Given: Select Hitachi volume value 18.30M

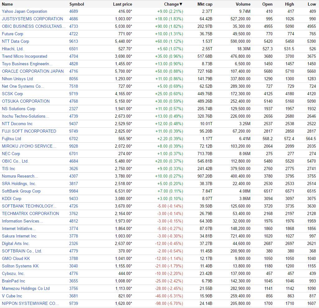Looking at the screenshot, I should tap(244, 49).
